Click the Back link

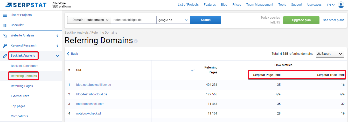(73, 54)
